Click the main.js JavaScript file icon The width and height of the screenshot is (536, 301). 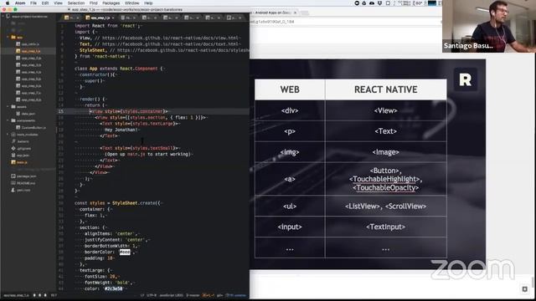click(x=13, y=162)
